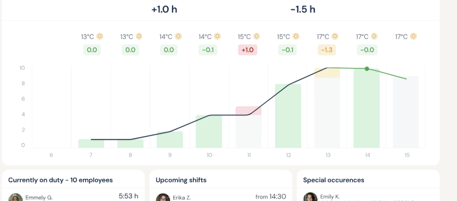The image size is (457, 201).
Task: Click the orange segment atop the hour 13 bar
Action: point(327,73)
